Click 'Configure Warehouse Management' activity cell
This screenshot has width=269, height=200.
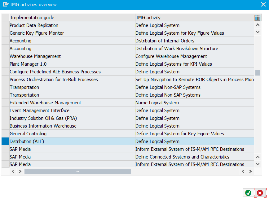click(195, 56)
